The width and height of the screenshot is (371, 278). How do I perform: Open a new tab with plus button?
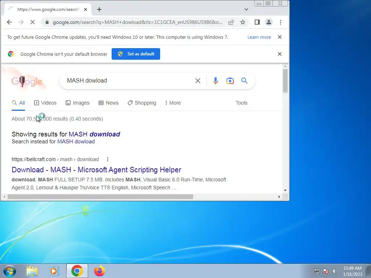99,9
